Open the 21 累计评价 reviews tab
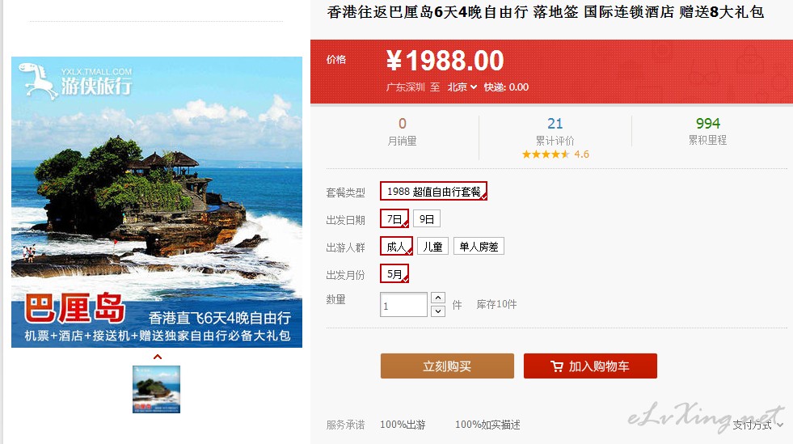This screenshot has width=793, height=444. coord(555,130)
